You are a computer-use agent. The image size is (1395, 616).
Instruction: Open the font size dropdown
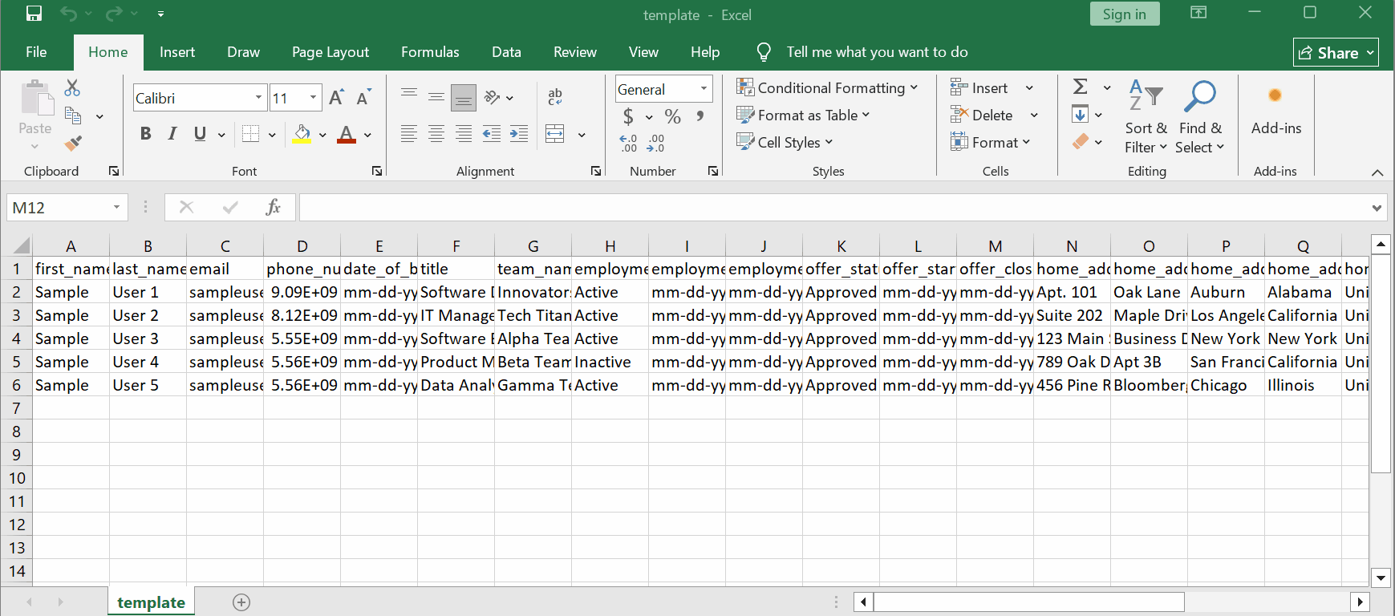point(313,98)
